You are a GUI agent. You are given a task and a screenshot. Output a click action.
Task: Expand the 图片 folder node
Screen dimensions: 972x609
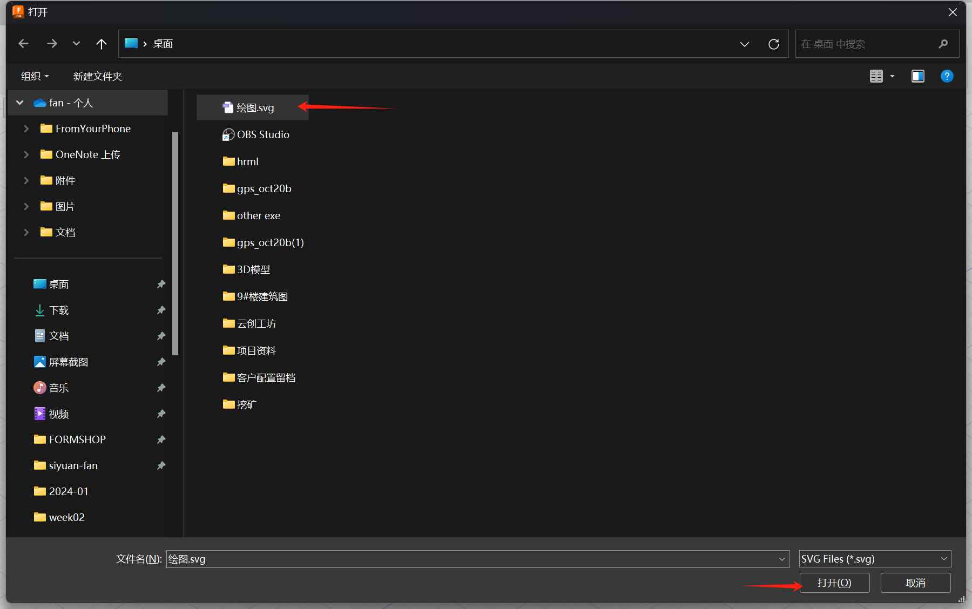(x=26, y=206)
